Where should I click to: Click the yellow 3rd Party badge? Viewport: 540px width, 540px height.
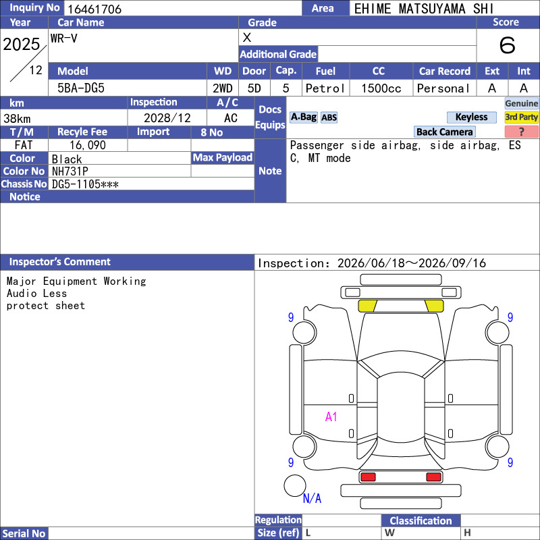coord(521,117)
